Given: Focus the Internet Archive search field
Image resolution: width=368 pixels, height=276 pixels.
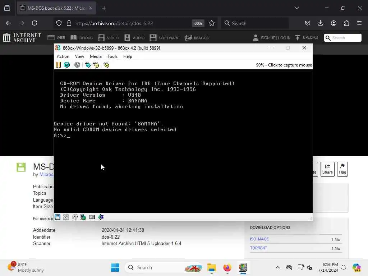Looking at the screenshot, I should [x=343, y=38].
